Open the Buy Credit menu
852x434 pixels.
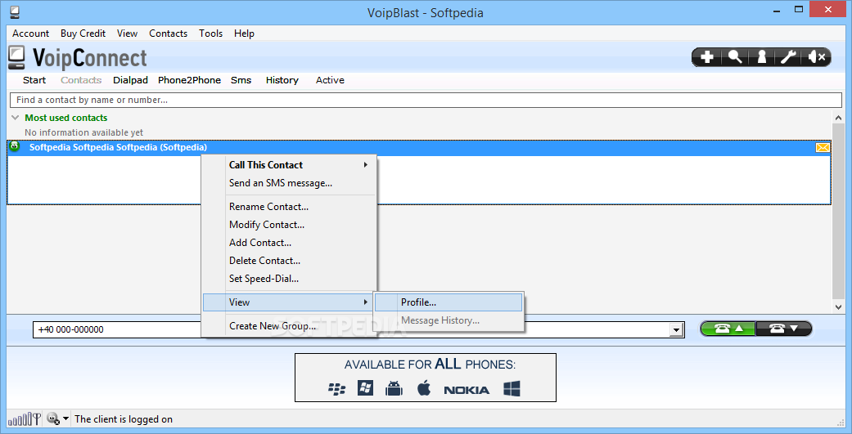pyautogui.click(x=83, y=33)
